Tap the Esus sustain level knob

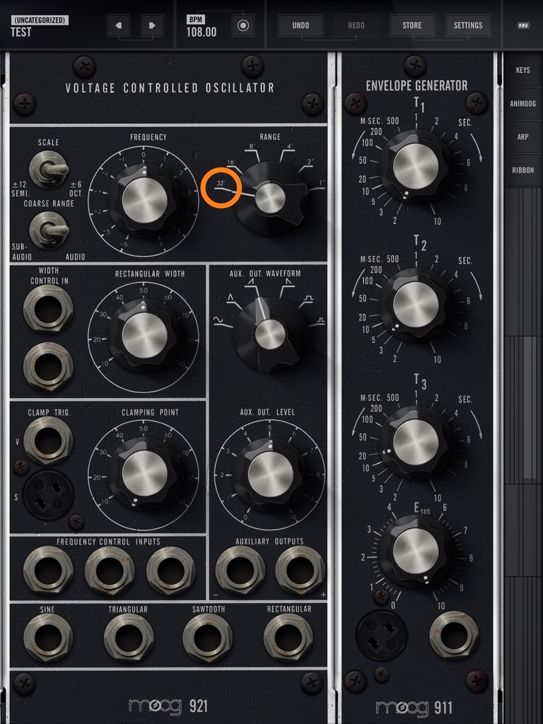coord(416,551)
